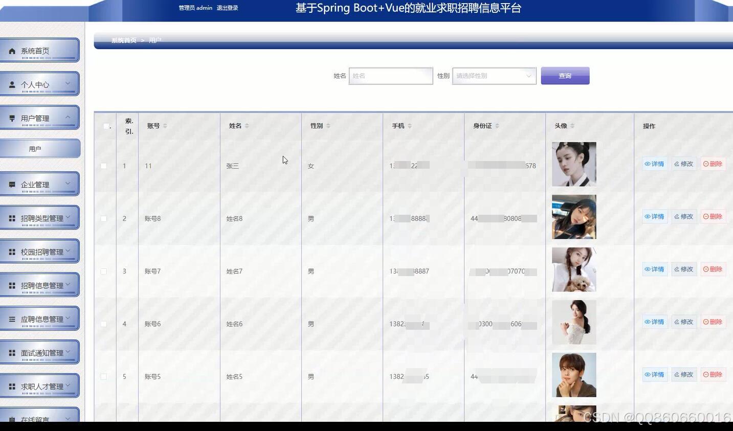Expand the 企业管理 menu chevron
This screenshot has height=431, width=733.
(68, 184)
